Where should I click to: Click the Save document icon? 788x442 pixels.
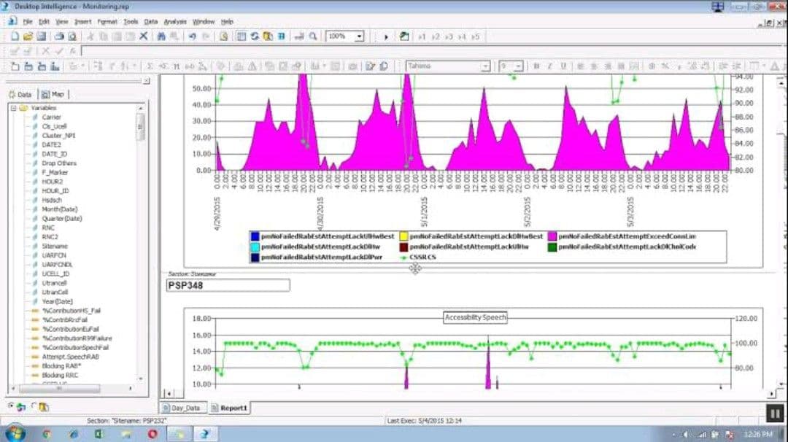[x=42, y=36]
